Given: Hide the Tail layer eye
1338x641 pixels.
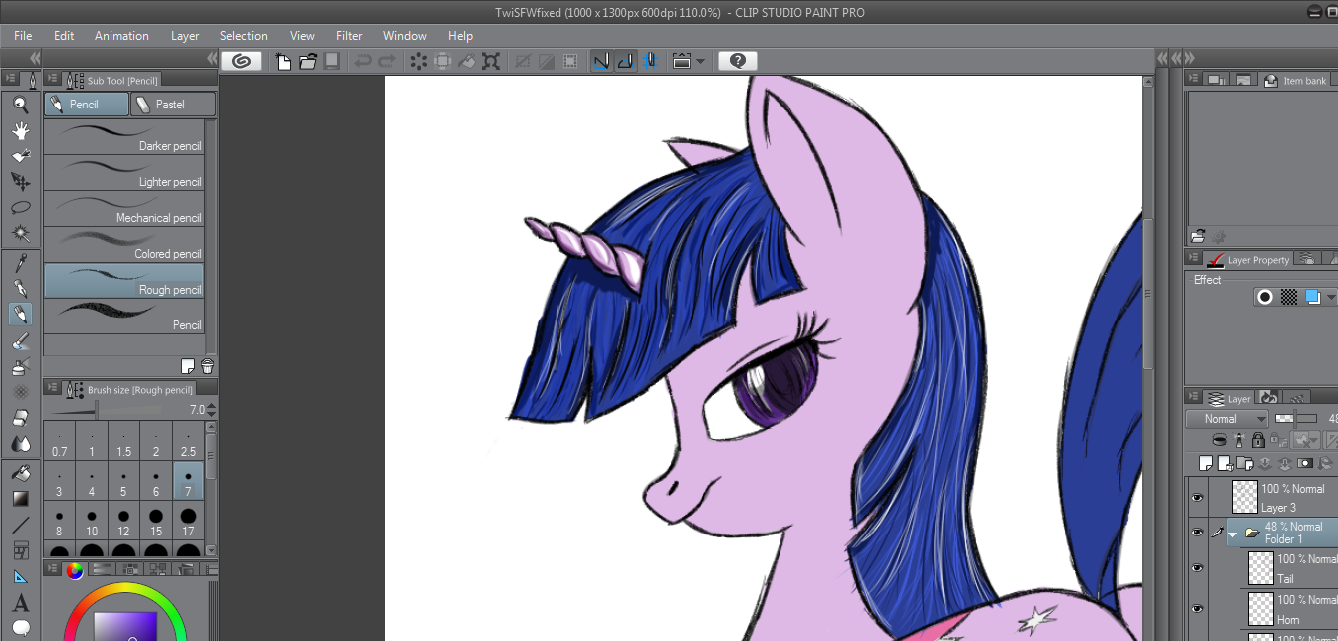Looking at the screenshot, I should [x=1197, y=568].
